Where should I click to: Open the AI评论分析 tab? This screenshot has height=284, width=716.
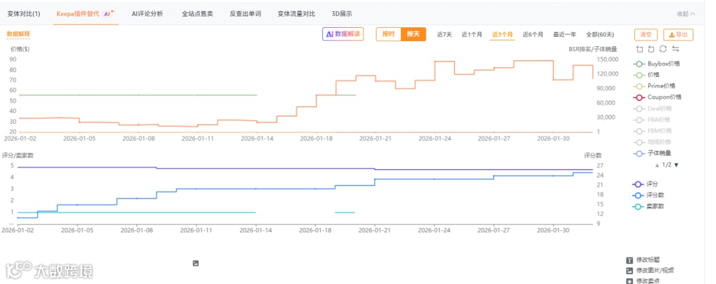click(147, 14)
